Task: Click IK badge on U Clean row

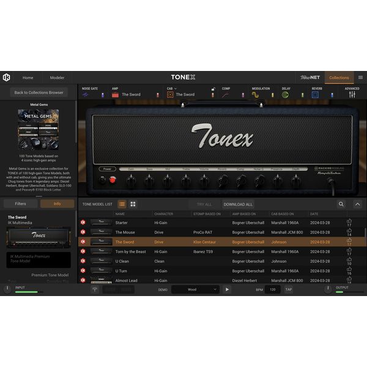Action: click(83, 261)
